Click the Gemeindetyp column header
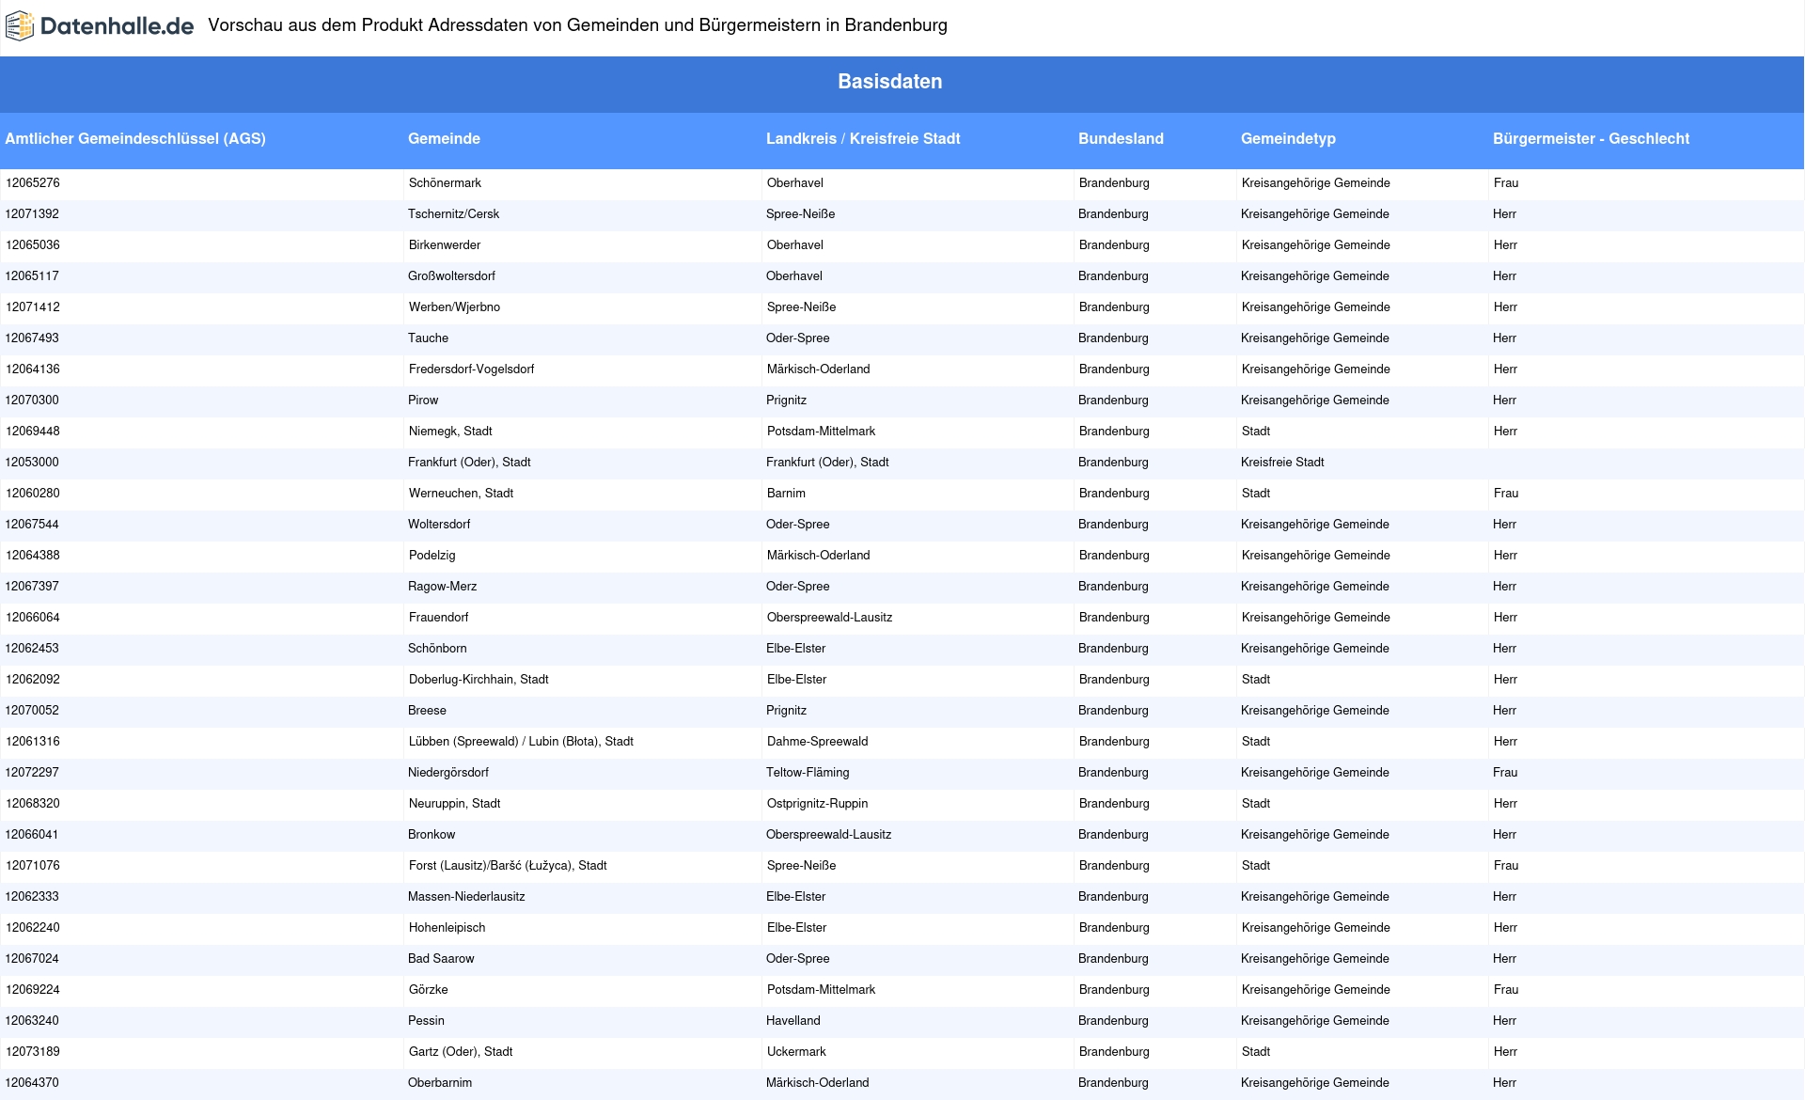Image resolution: width=1805 pixels, height=1100 pixels. pos(1362,139)
